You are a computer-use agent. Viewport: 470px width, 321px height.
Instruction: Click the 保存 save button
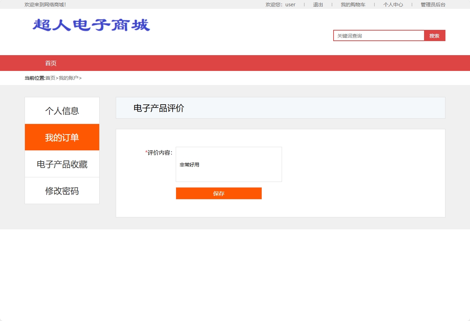[x=219, y=193]
